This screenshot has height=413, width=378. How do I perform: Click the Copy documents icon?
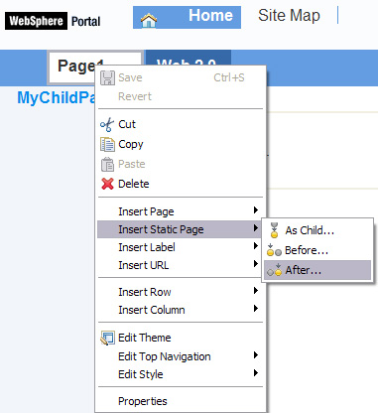(107, 145)
